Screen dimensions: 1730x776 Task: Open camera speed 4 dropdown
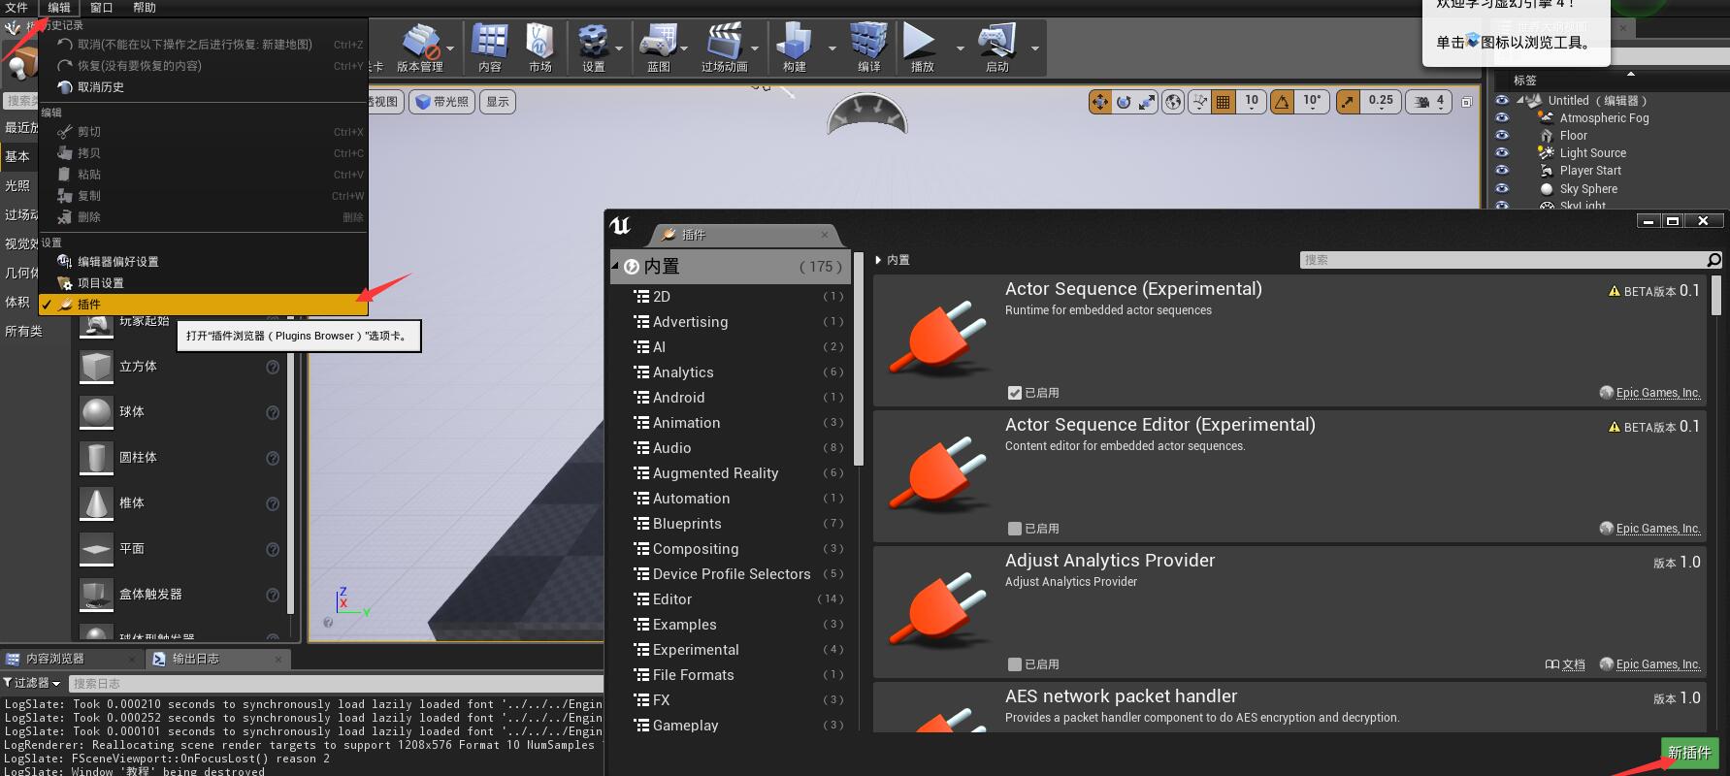(1429, 102)
